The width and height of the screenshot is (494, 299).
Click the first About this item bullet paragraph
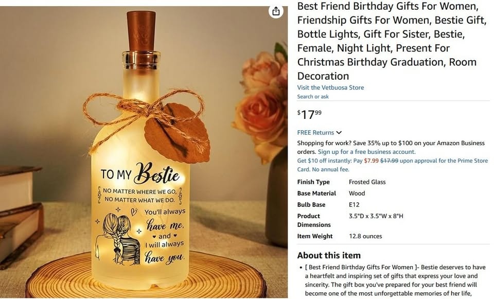tap(395, 280)
